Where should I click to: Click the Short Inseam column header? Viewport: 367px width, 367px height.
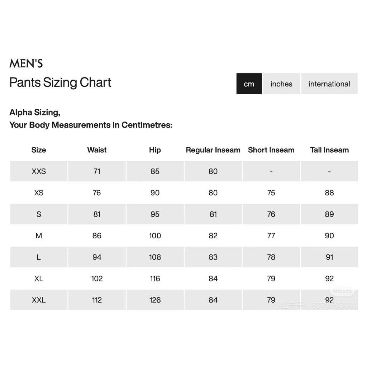pyautogui.click(x=271, y=150)
